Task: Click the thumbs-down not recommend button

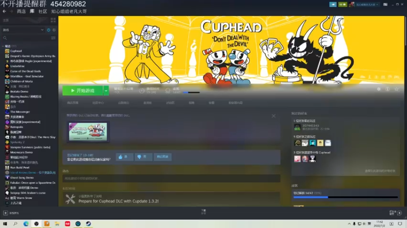Action: [x=143, y=157]
